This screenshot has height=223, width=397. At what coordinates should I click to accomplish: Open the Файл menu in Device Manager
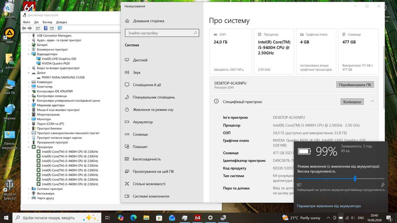[26, 22]
